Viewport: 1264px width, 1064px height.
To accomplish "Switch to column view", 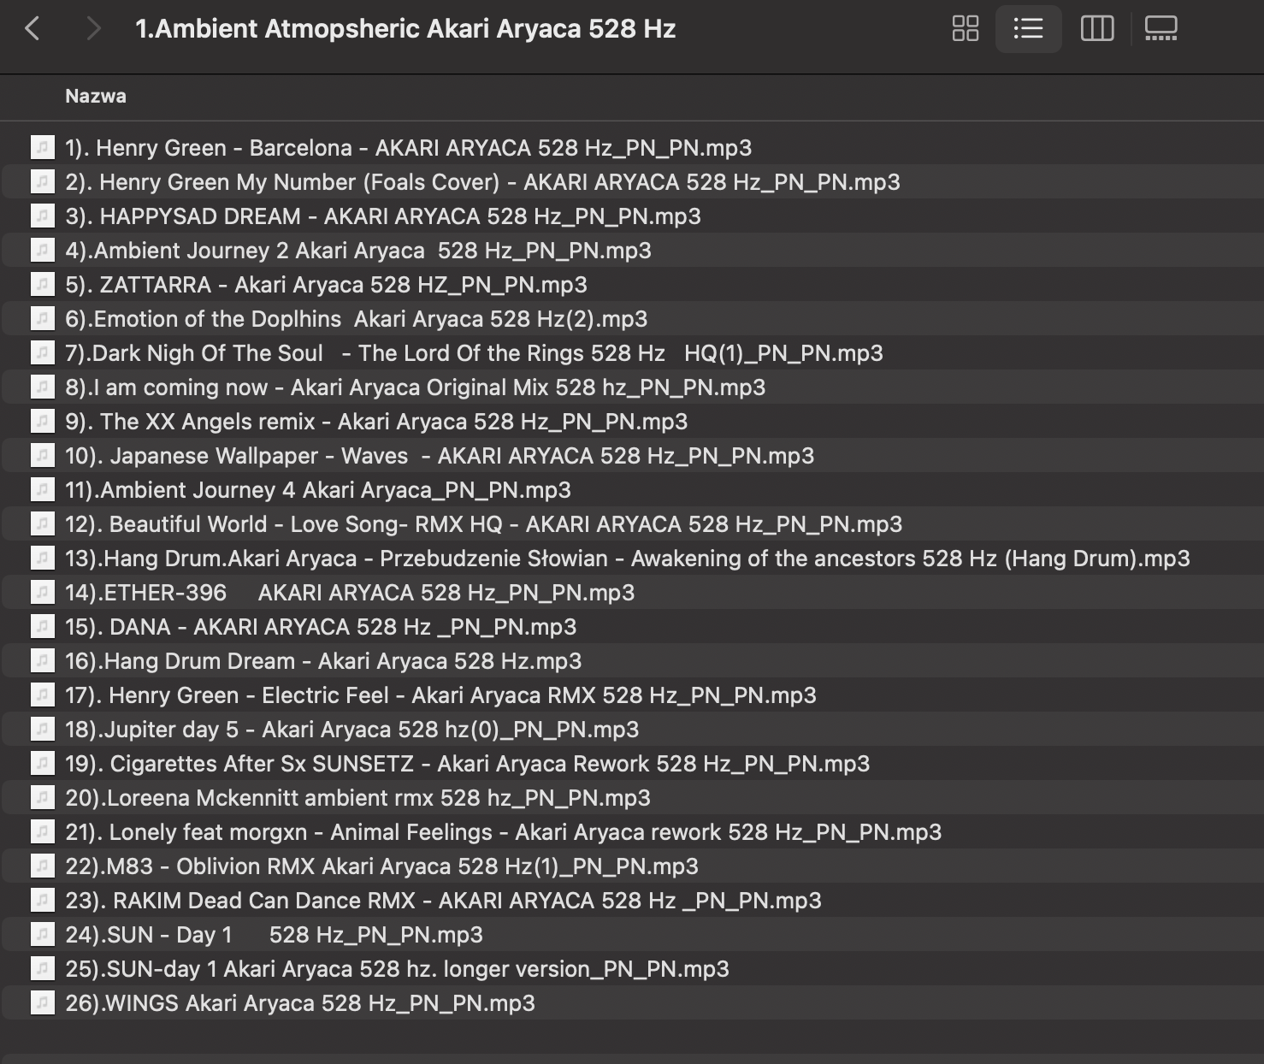I will [x=1096, y=29].
